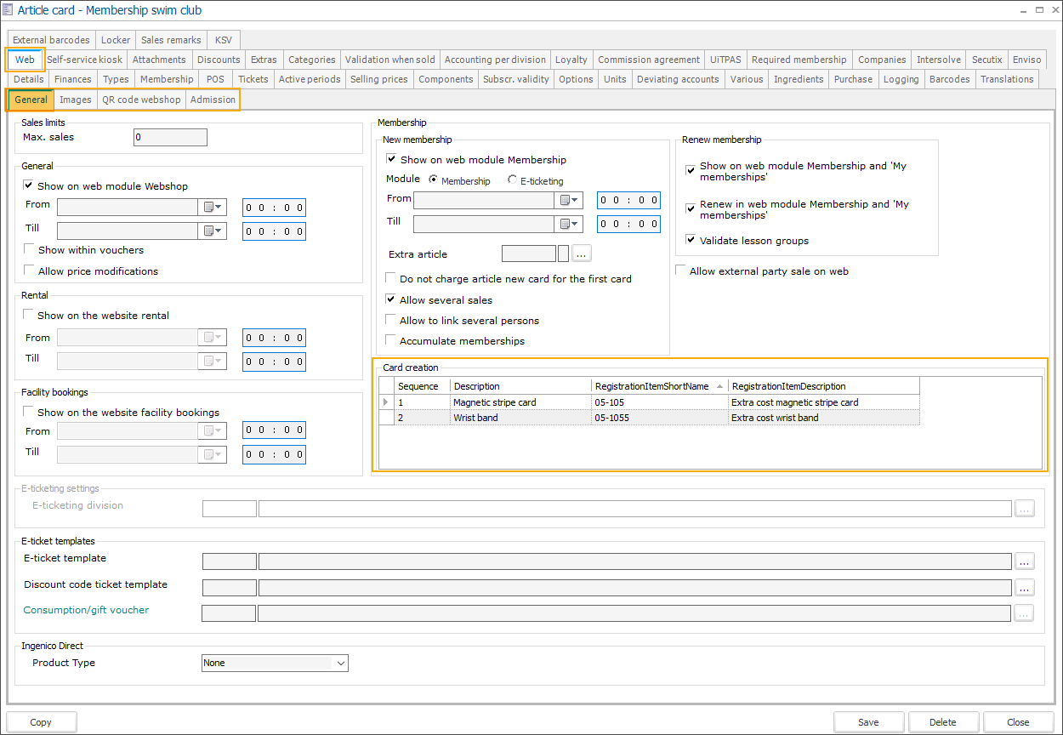Tick Allow external party sale on web
Screen dimensions: 1063x735
click(680, 271)
